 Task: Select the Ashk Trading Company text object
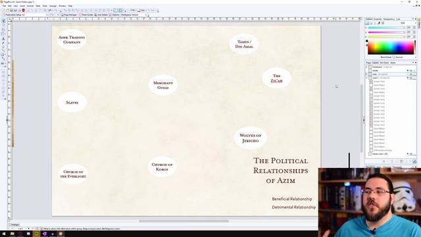pos(72,39)
